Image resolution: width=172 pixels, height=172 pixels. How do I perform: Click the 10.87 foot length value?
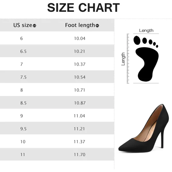coord(80,103)
